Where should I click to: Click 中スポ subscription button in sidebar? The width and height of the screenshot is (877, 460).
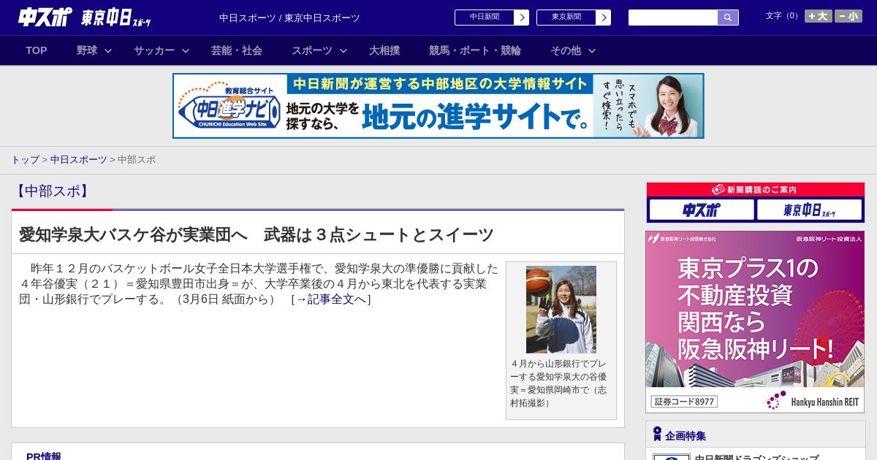(702, 210)
